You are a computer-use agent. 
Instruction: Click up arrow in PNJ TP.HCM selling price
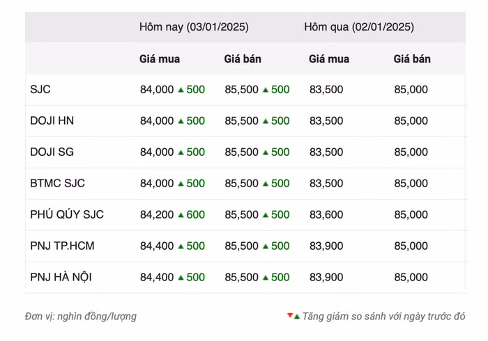click(266, 246)
